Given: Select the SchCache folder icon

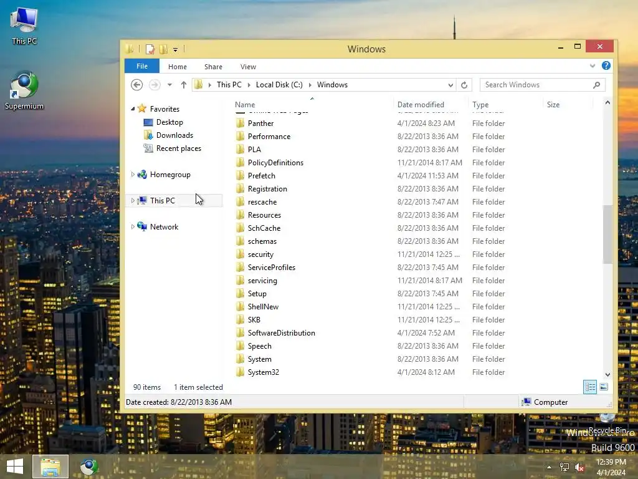Looking at the screenshot, I should tap(240, 228).
